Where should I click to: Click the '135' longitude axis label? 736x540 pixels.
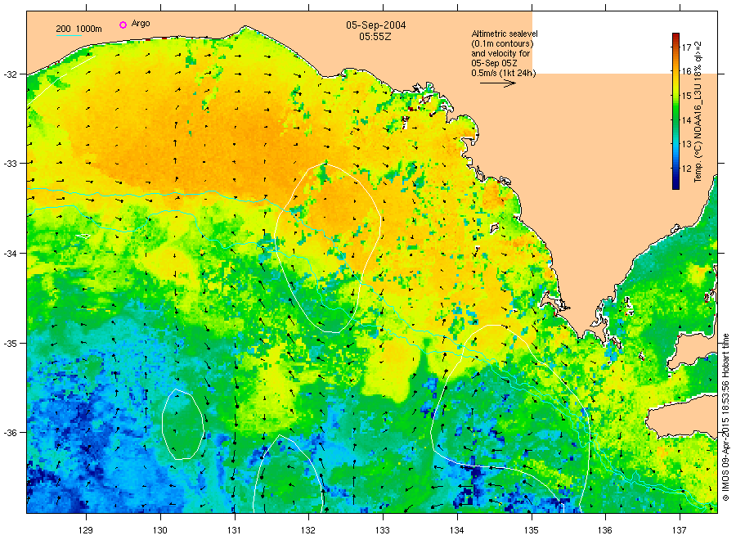532,531
